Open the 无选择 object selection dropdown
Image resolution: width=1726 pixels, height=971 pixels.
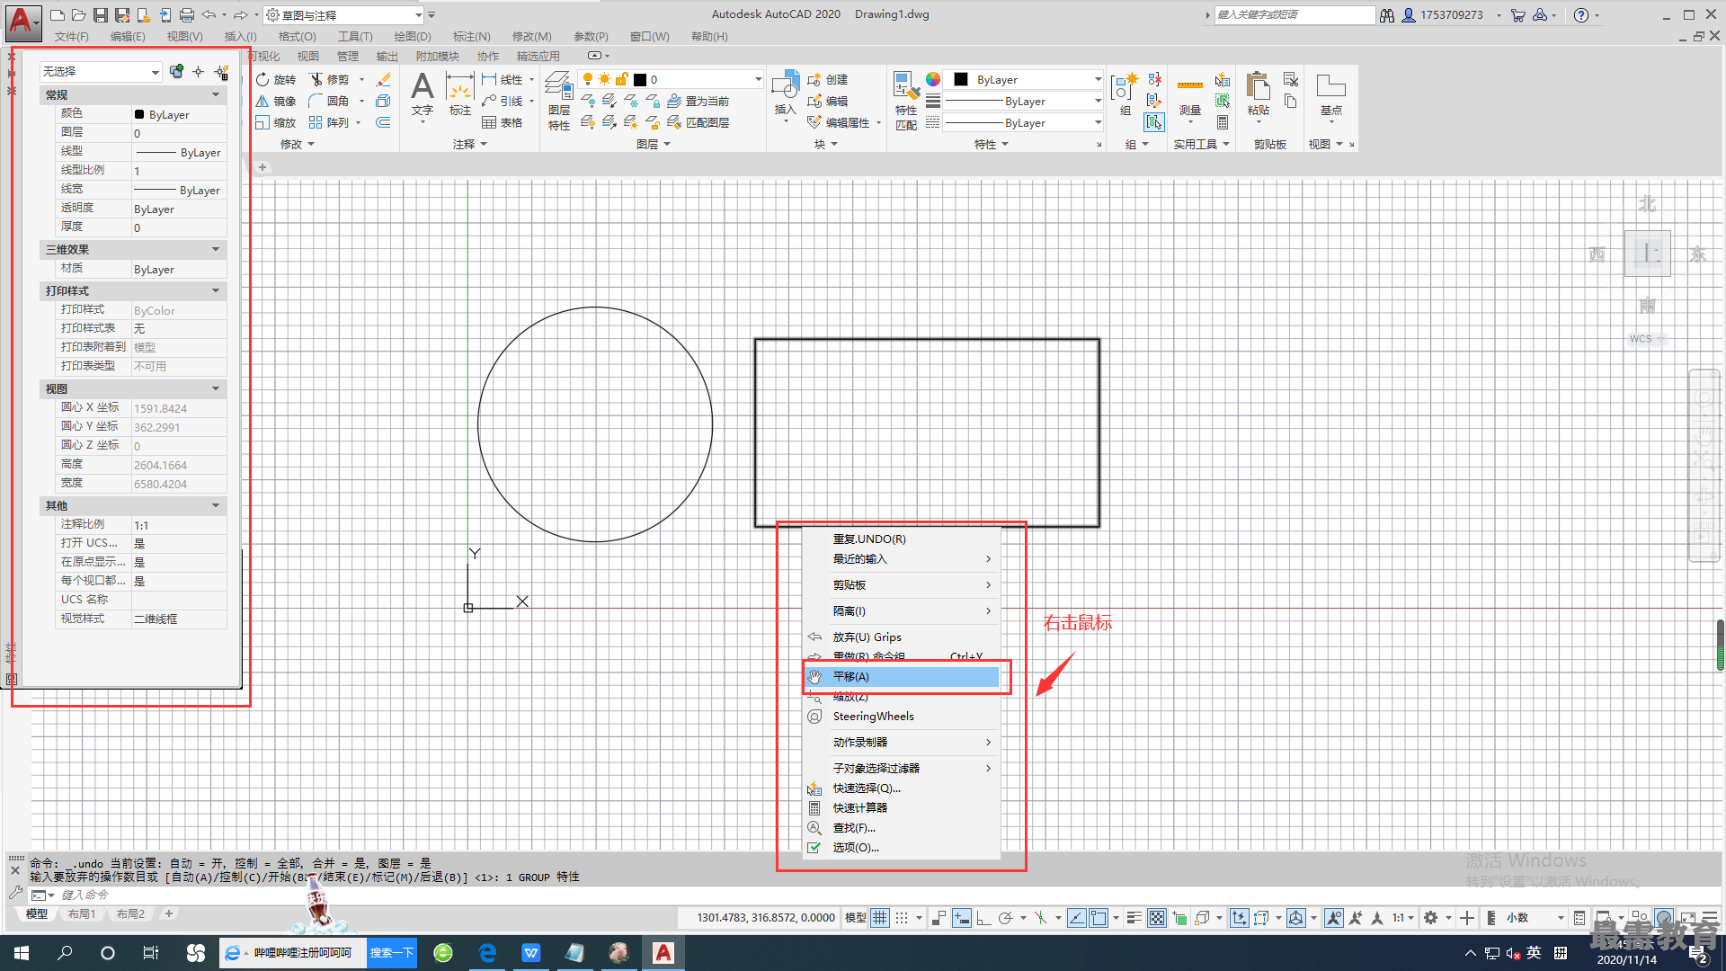pos(101,71)
